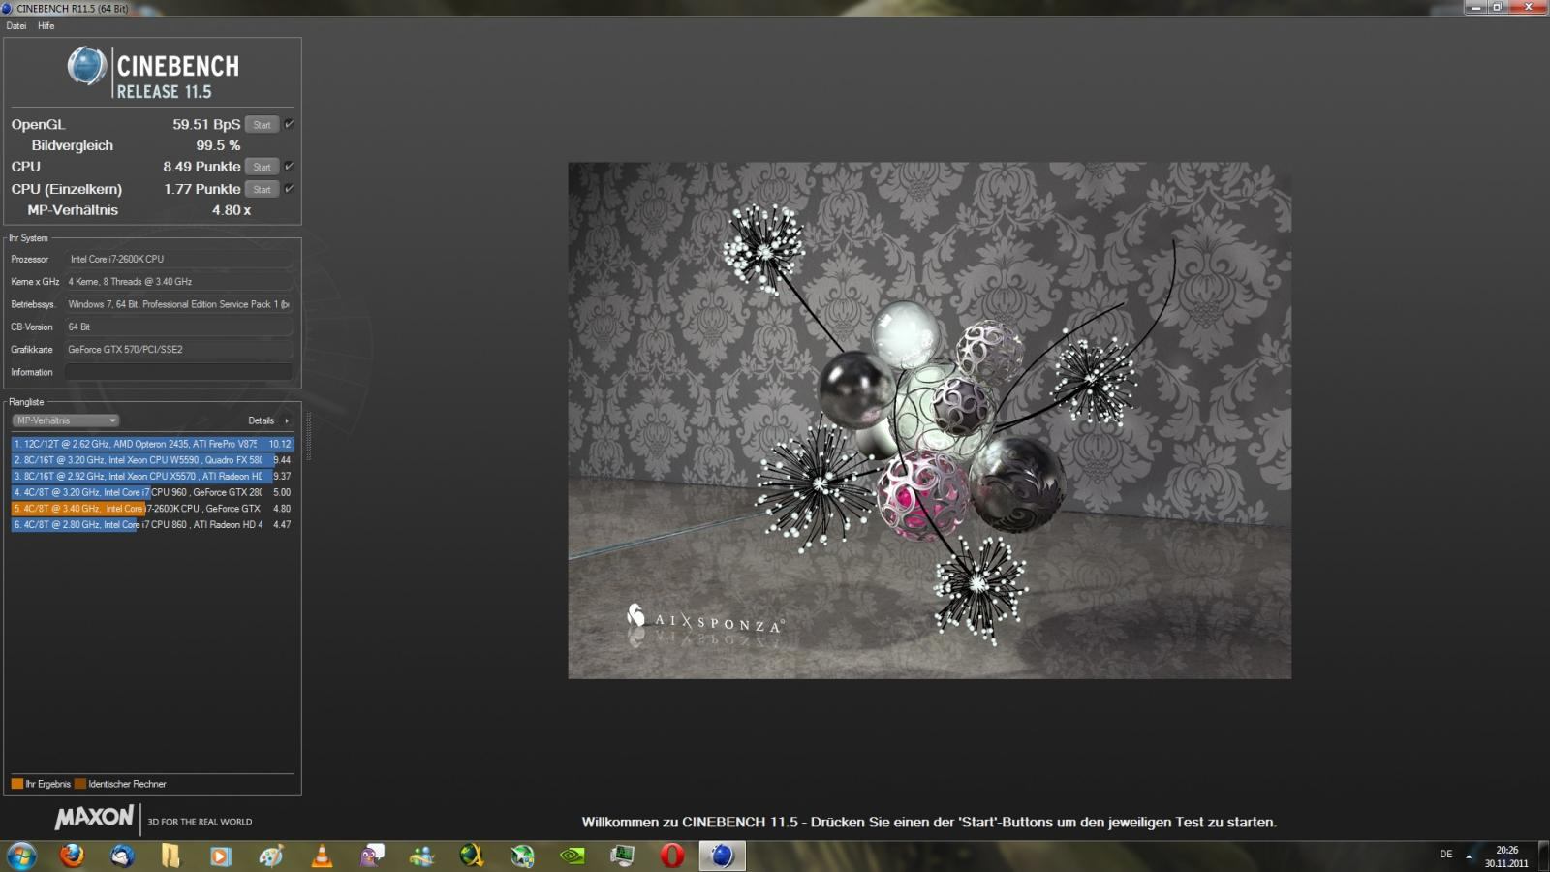Click the Information input field
Screen dimensions: 1550x872
coord(178,372)
